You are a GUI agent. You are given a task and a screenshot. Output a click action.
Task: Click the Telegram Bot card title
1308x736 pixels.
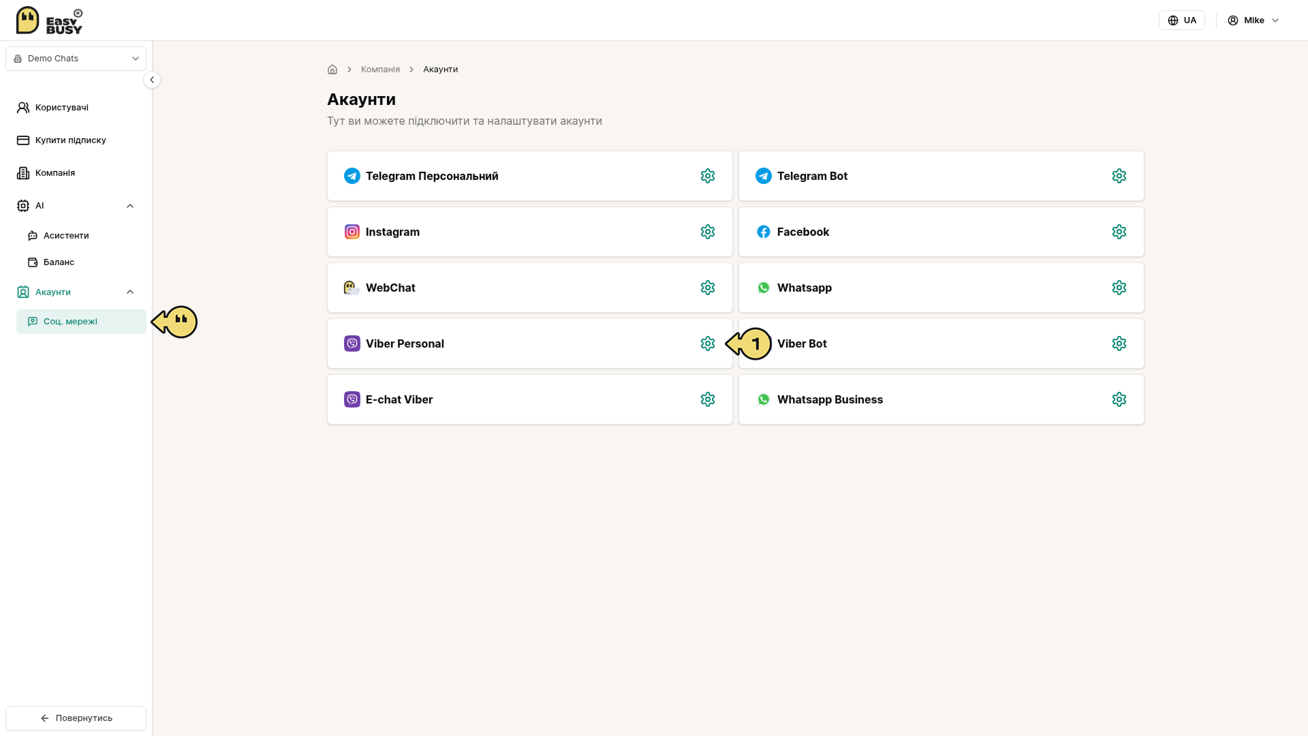click(x=812, y=176)
